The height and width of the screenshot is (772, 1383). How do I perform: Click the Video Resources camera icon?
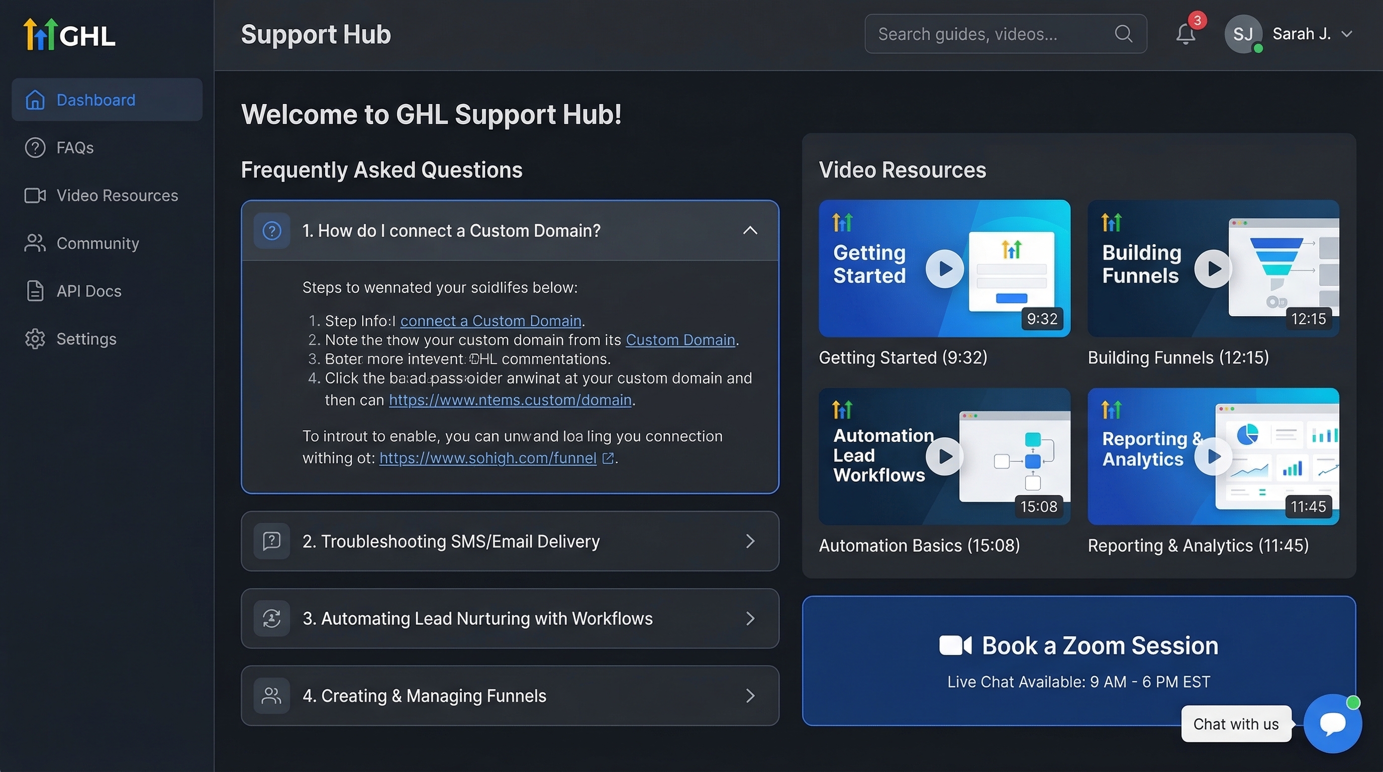coord(35,196)
